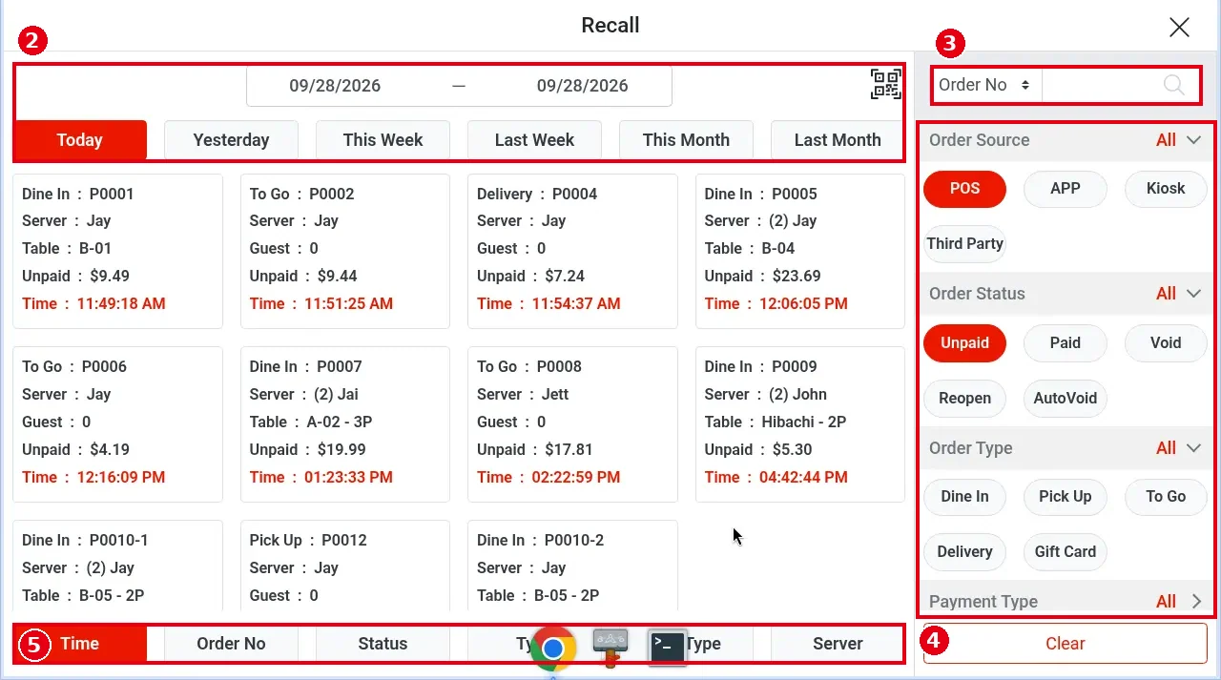1221x680 pixels.
Task: Toggle Reopen order status filter
Action: click(964, 398)
